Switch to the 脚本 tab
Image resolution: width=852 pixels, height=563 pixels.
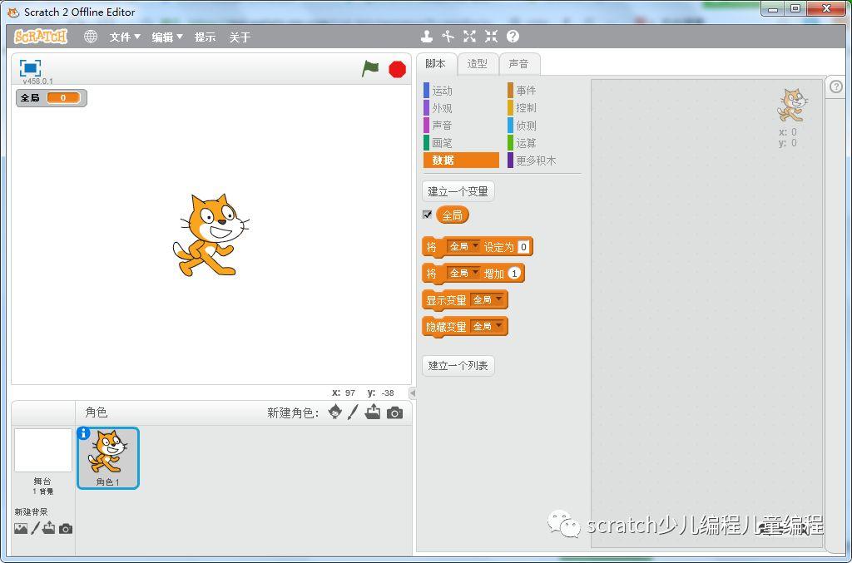436,64
